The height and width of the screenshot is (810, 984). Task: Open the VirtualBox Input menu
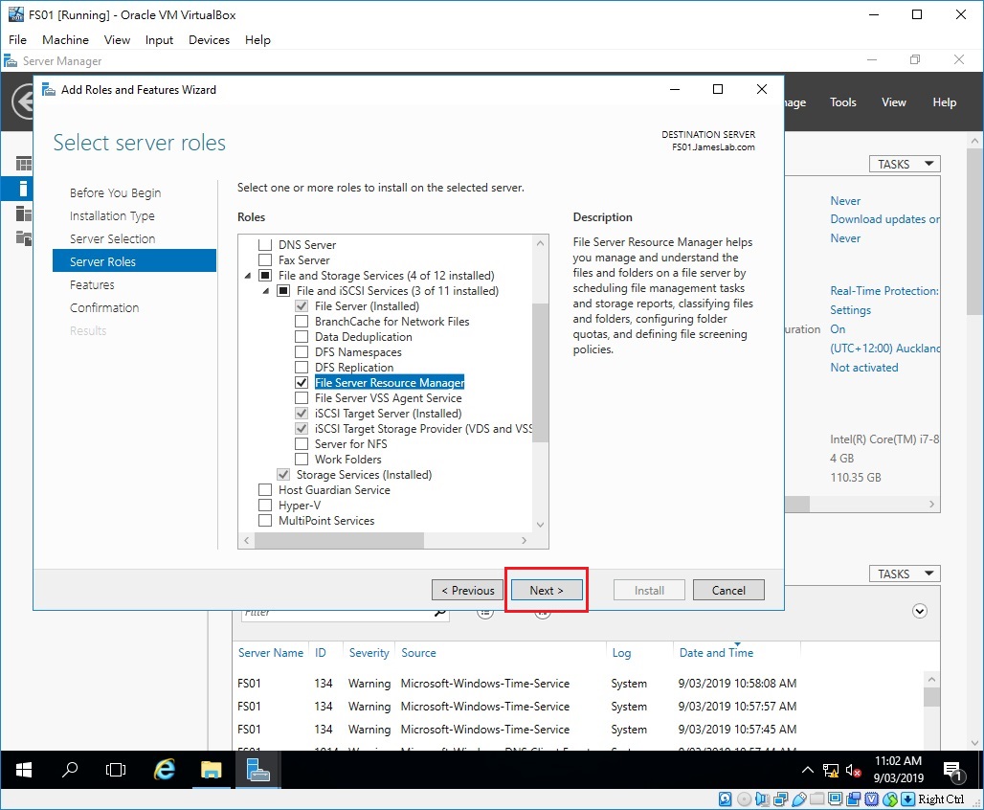(x=159, y=39)
